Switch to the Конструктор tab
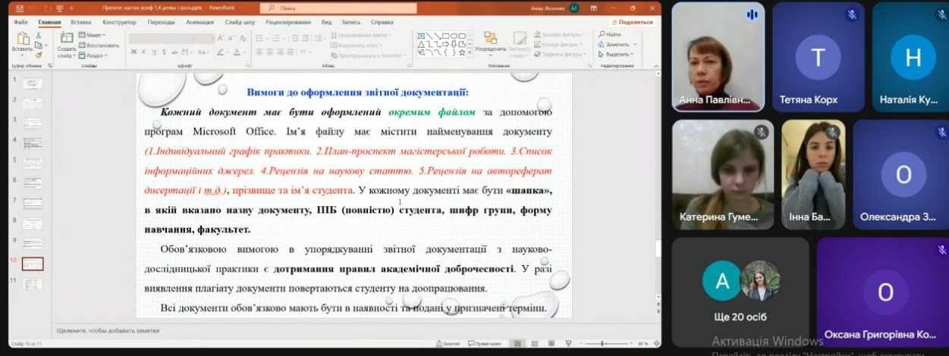The image size is (949, 356). (119, 22)
